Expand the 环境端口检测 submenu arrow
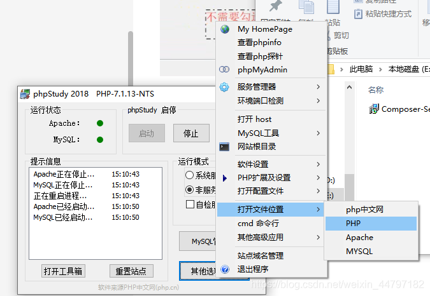430x296 pixels. click(318, 101)
